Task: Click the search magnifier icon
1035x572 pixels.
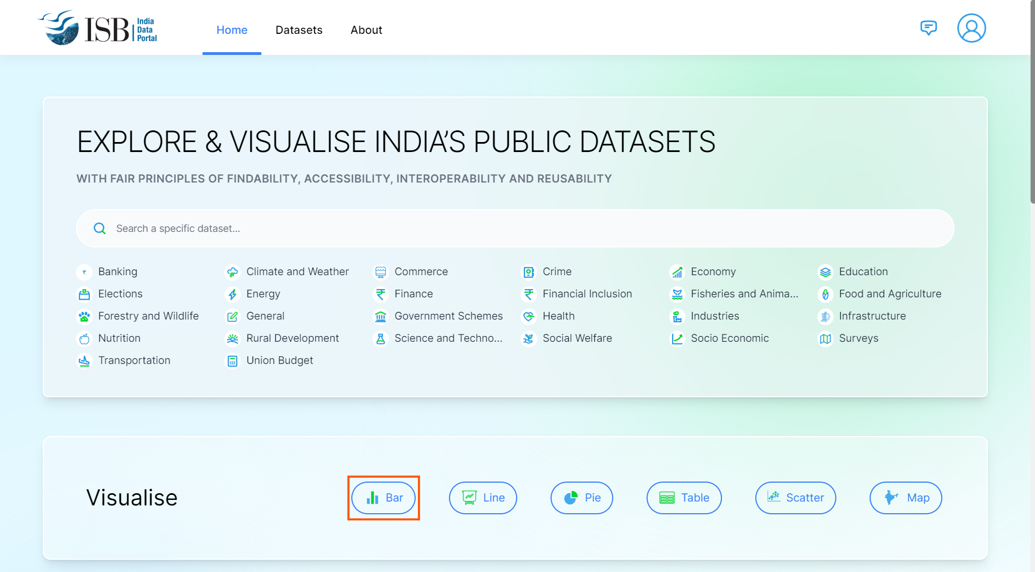Action: [100, 229]
